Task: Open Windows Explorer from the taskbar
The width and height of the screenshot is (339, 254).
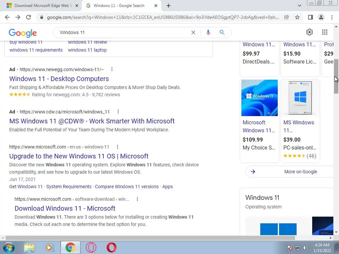Action: point(29,247)
